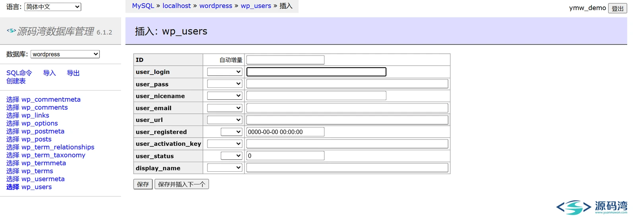The width and height of the screenshot is (636, 223).
Task: Open the 创建表 create table link
Action: click(x=16, y=81)
